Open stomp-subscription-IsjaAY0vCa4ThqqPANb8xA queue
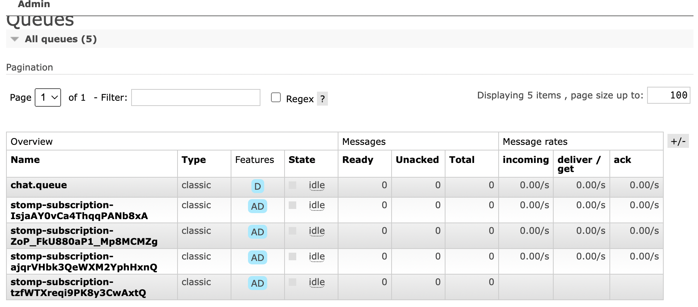 [x=79, y=210]
